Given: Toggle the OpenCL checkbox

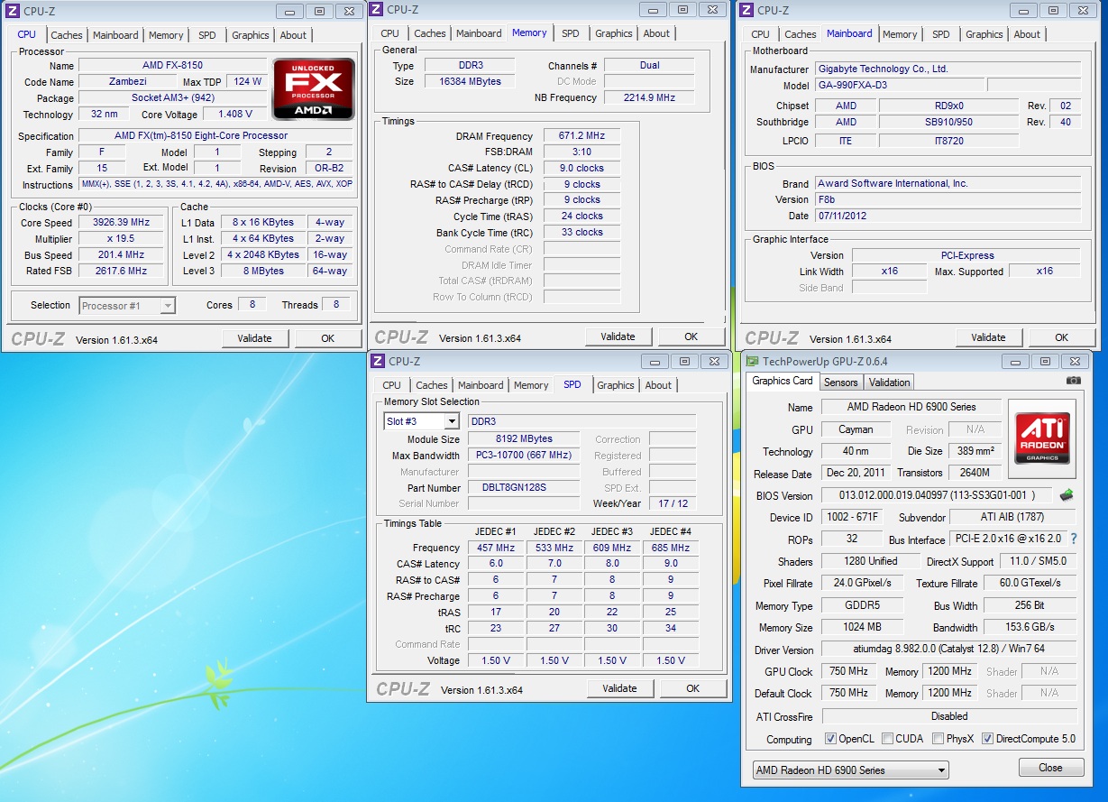Looking at the screenshot, I should pos(830,739).
